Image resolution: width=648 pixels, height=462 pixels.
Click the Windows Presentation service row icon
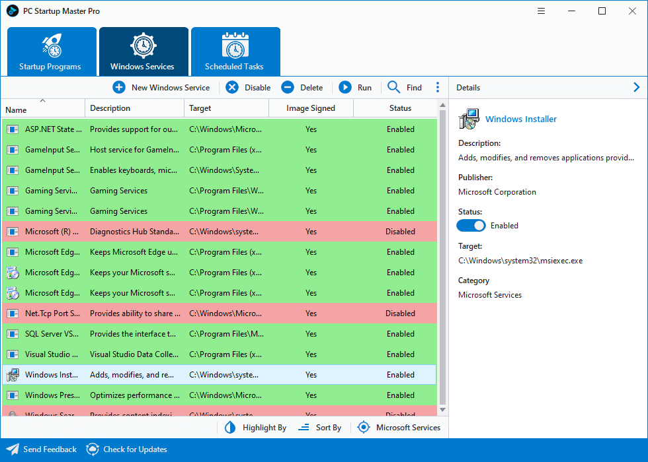coord(13,395)
